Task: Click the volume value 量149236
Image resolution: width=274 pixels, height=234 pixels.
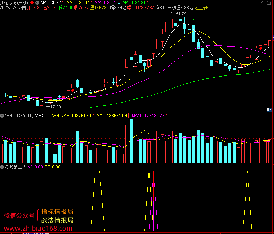Action: 99,8
